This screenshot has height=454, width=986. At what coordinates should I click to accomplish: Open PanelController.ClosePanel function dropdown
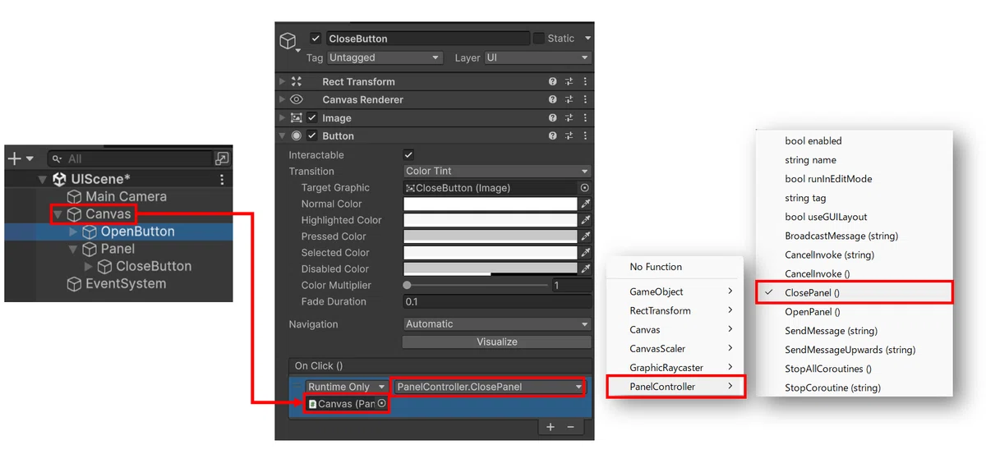point(490,387)
